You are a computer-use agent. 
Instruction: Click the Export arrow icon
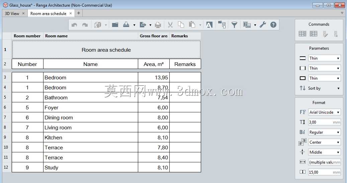point(143,25)
